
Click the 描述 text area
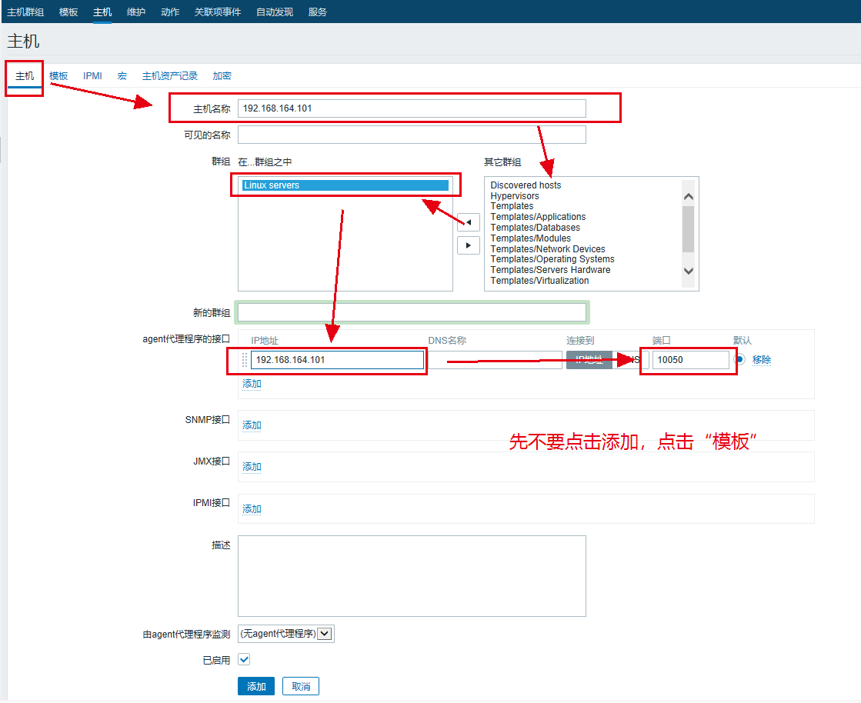click(x=412, y=576)
